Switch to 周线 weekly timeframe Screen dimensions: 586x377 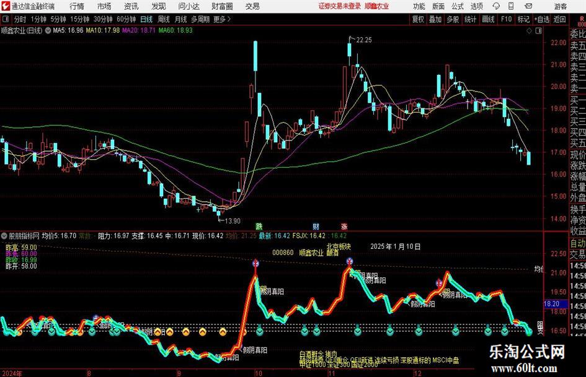point(164,19)
